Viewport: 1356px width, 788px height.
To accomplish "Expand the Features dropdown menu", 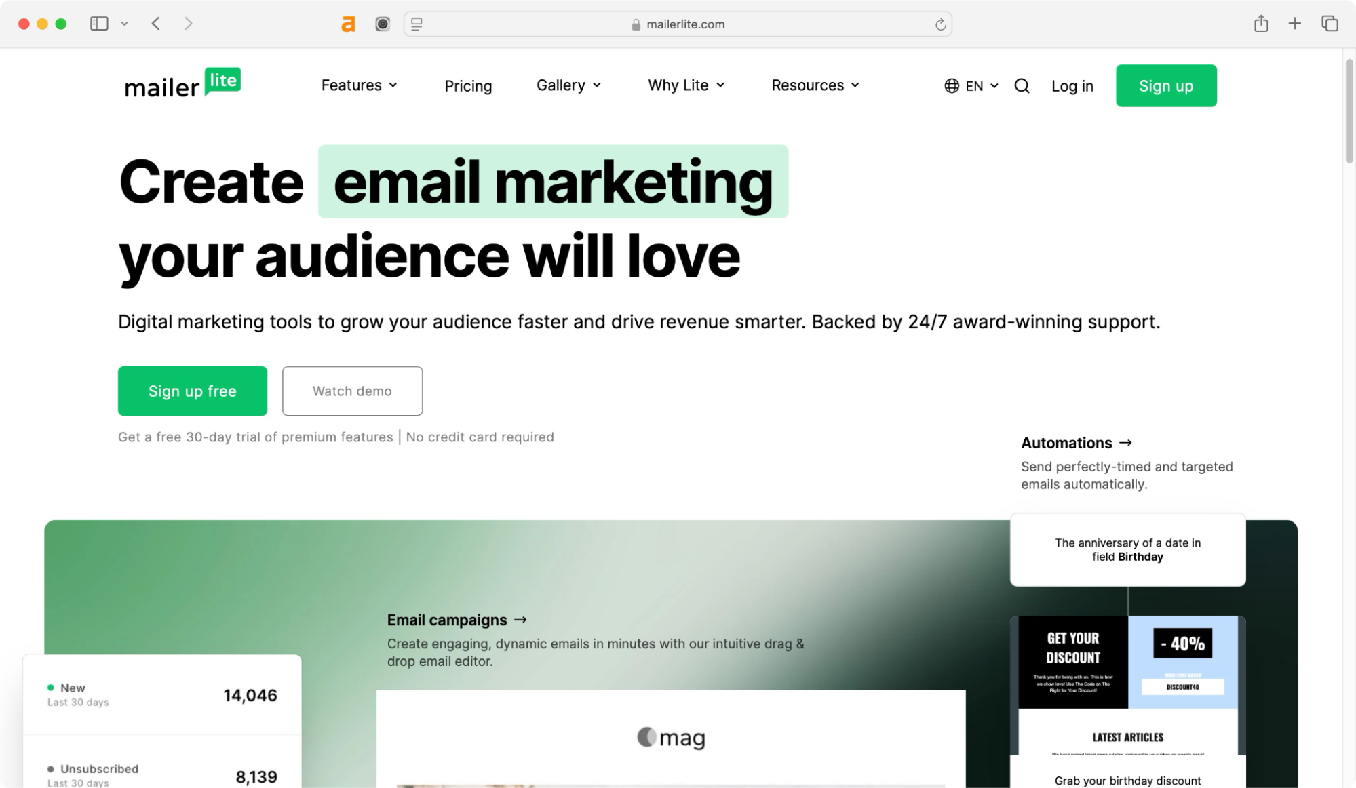I will [x=359, y=85].
